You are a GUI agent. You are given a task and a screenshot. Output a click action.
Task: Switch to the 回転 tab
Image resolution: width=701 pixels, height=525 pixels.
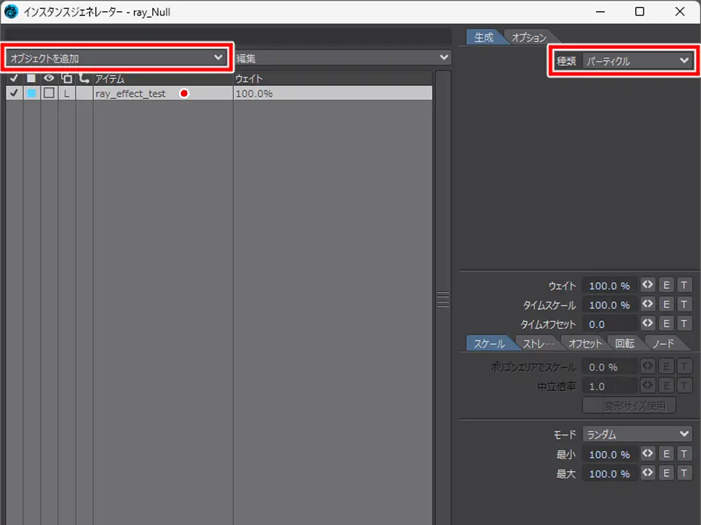coord(625,344)
